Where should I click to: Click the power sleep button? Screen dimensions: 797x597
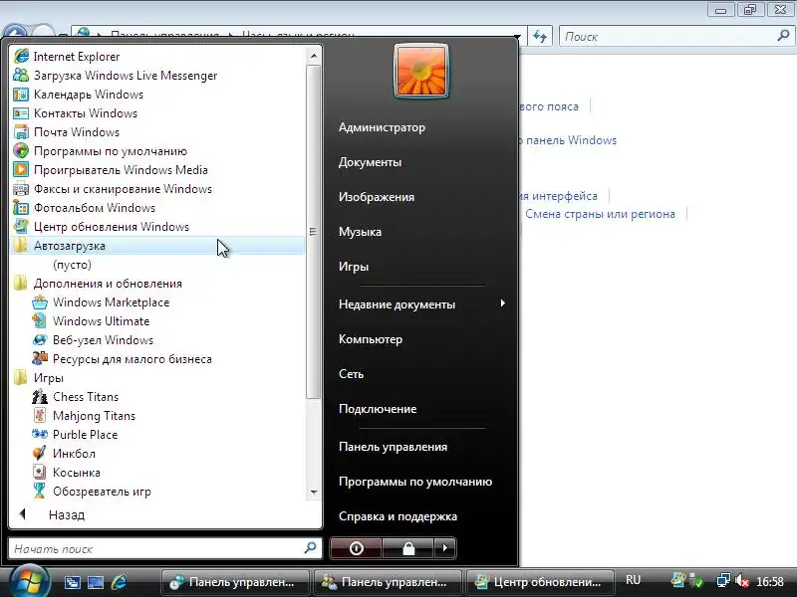pos(356,548)
